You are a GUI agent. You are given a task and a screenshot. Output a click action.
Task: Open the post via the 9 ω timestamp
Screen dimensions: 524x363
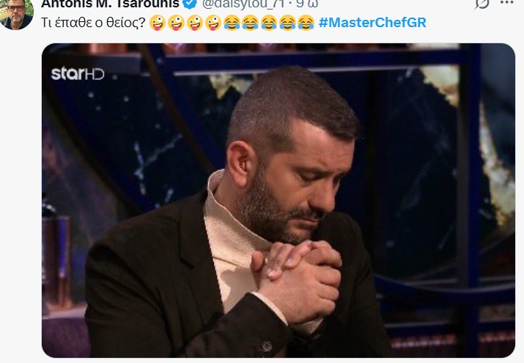[x=307, y=4]
